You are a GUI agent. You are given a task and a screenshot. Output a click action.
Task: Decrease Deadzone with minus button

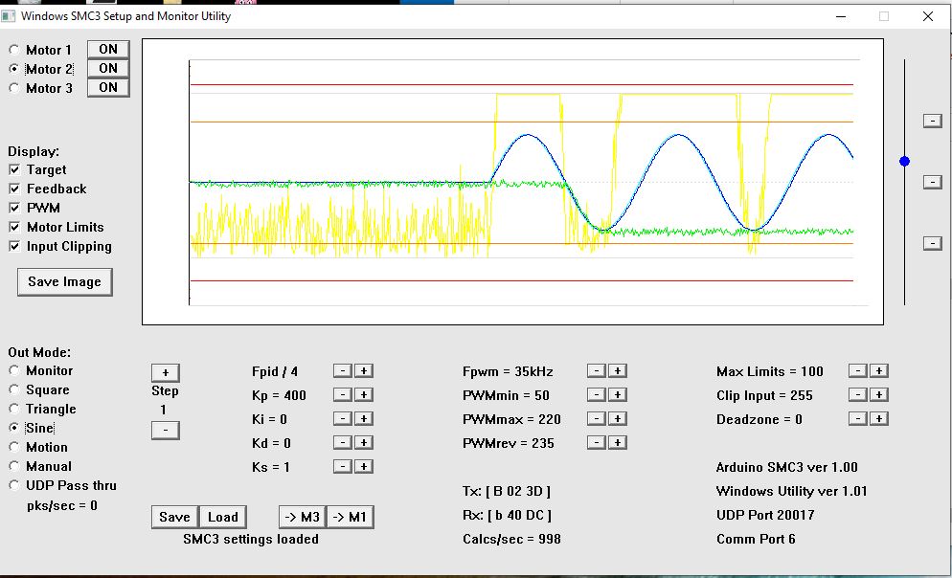(858, 419)
